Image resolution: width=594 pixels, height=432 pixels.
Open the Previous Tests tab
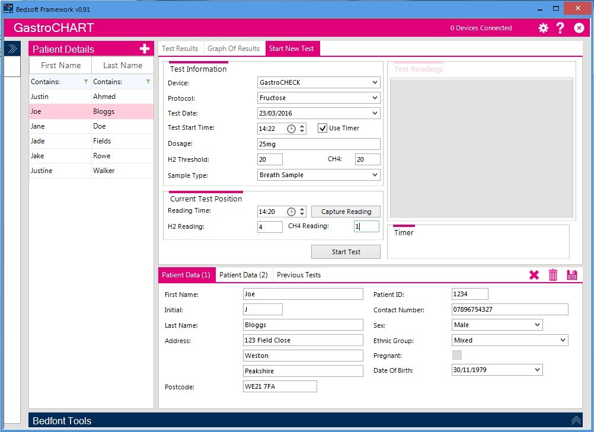click(299, 275)
